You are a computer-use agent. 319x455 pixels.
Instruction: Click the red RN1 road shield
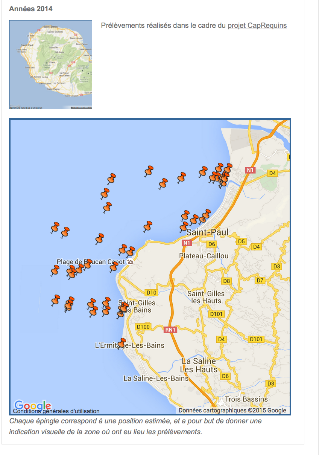pyautogui.click(x=170, y=330)
